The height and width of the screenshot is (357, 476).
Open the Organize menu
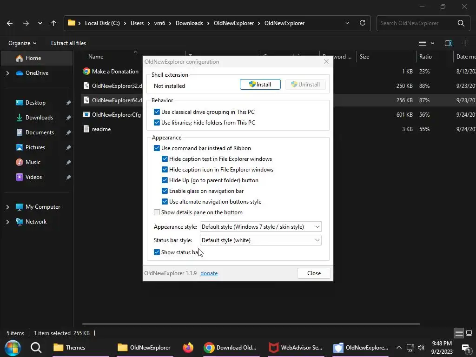pos(22,43)
